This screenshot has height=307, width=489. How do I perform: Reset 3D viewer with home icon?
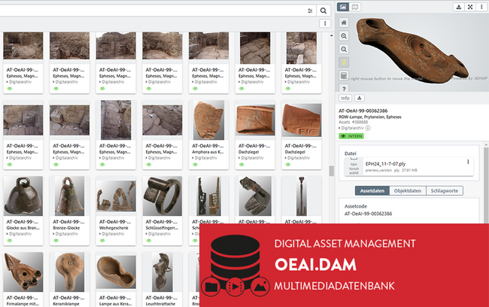click(x=344, y=23)
